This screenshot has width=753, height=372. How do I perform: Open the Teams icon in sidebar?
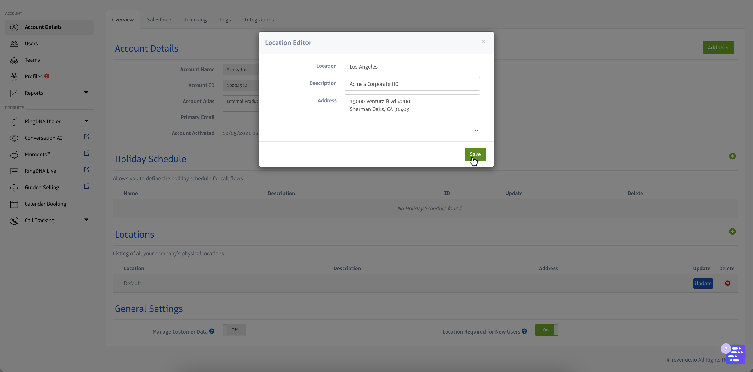click(x=14, y=60)
